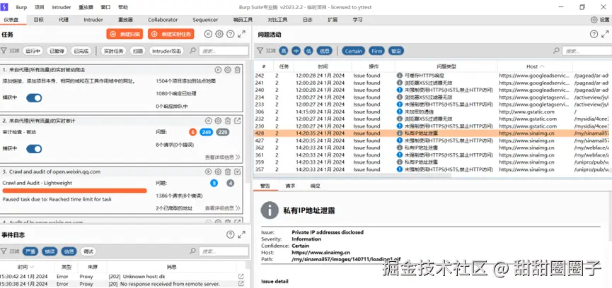The image size is (612, 288).
Task: Open settings gear for task 1
Action: point(228,70)
